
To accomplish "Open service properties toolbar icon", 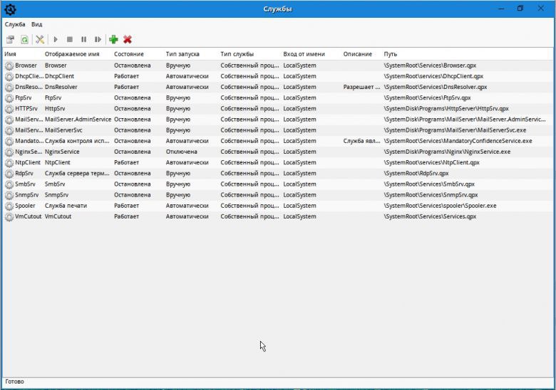I will coord(10,39).
